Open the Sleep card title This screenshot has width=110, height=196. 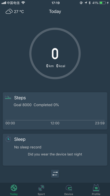(20, 139)
